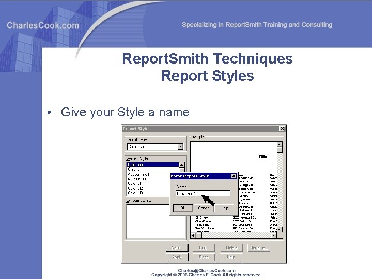
Task: Click the Name text field containing Columnar 1
Action: [x=203, y=194]
